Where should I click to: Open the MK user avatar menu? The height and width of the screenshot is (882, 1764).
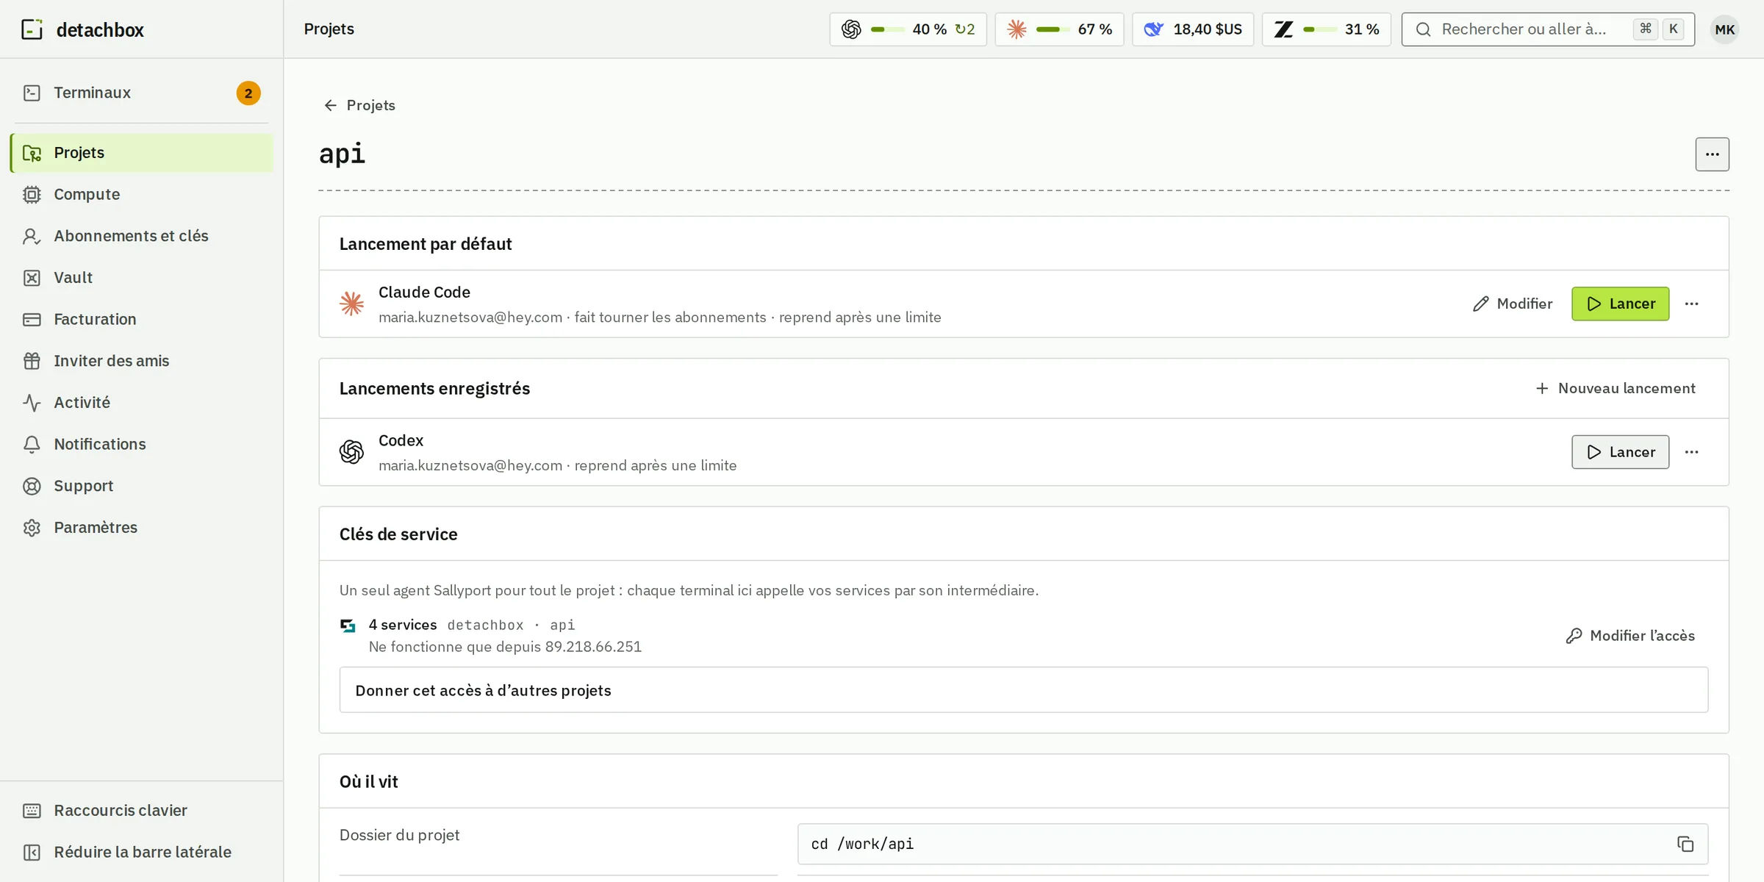(1724, 29)
